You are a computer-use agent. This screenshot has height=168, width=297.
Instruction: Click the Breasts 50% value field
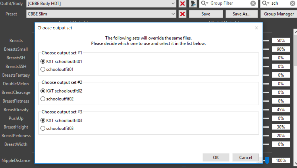click(281, 40)
